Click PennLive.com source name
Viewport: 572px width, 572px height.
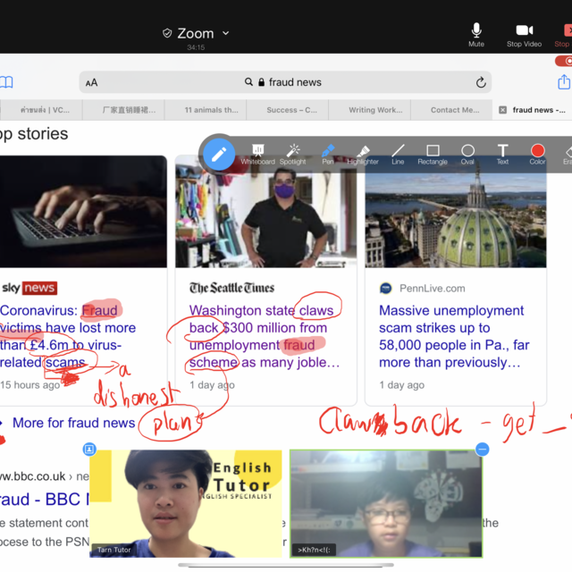pyautogui.click(x=433, y=288)
